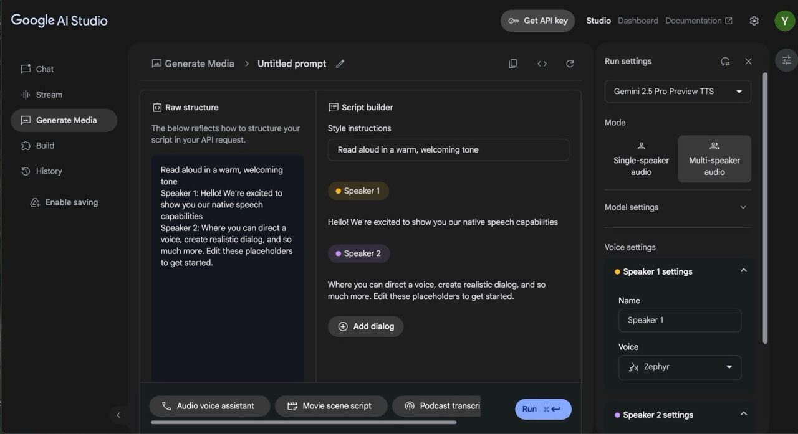The height and width of the screenshot is (434, 798).
Task: Click the Add dialog button
Action: (x=366, y=326)
